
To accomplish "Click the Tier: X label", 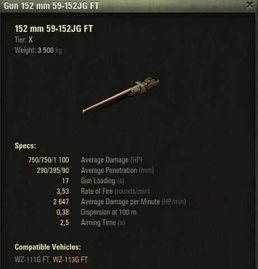I will (24, 40).
